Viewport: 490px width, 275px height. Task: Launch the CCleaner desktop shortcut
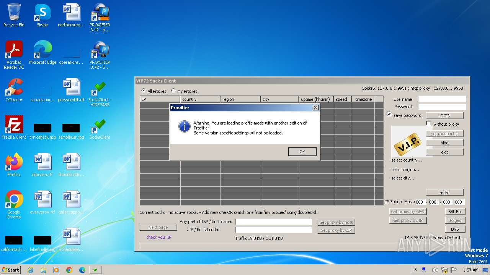click(14, 90)
